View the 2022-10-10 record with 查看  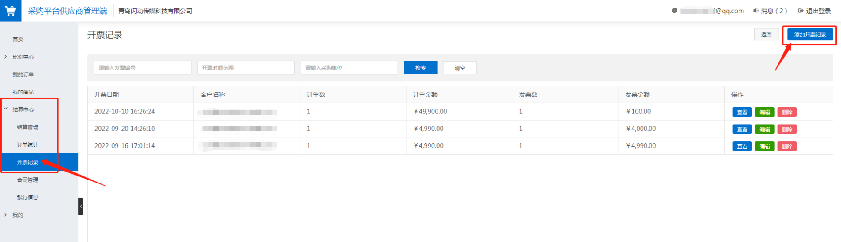[x=742, y=112]
